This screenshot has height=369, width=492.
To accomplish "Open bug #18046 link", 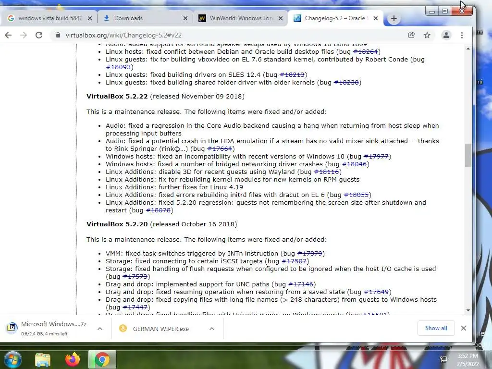I will pyautogui.click(x=354, y=164).
